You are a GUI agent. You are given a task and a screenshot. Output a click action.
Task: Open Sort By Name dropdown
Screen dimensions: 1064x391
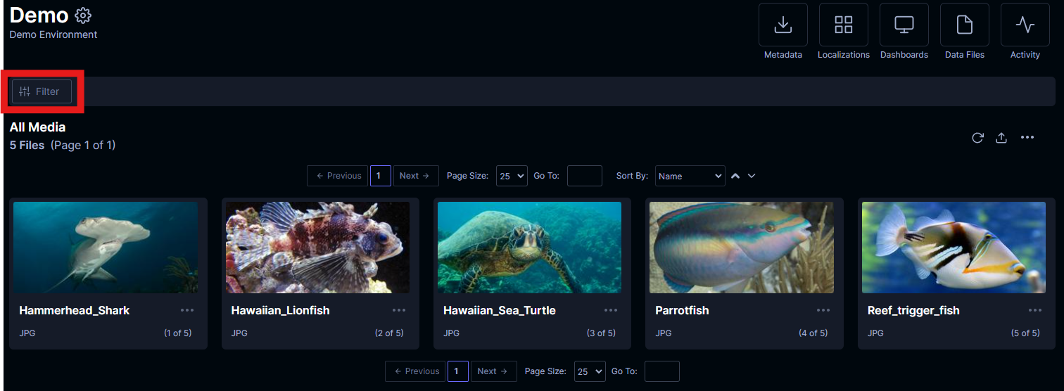[x=690, y=176]
